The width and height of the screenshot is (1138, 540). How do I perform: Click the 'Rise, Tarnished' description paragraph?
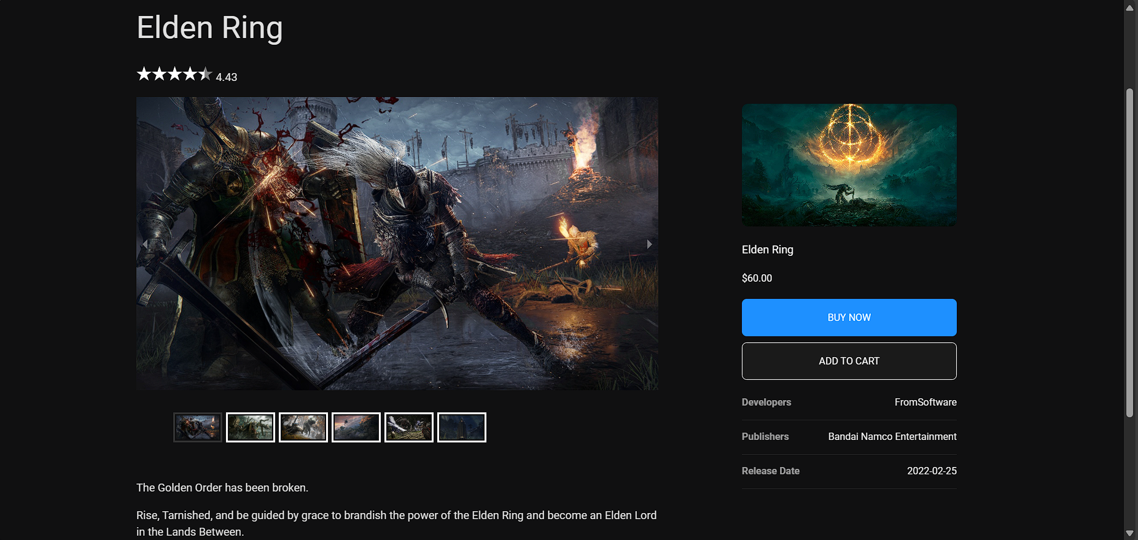click(397, 523)
